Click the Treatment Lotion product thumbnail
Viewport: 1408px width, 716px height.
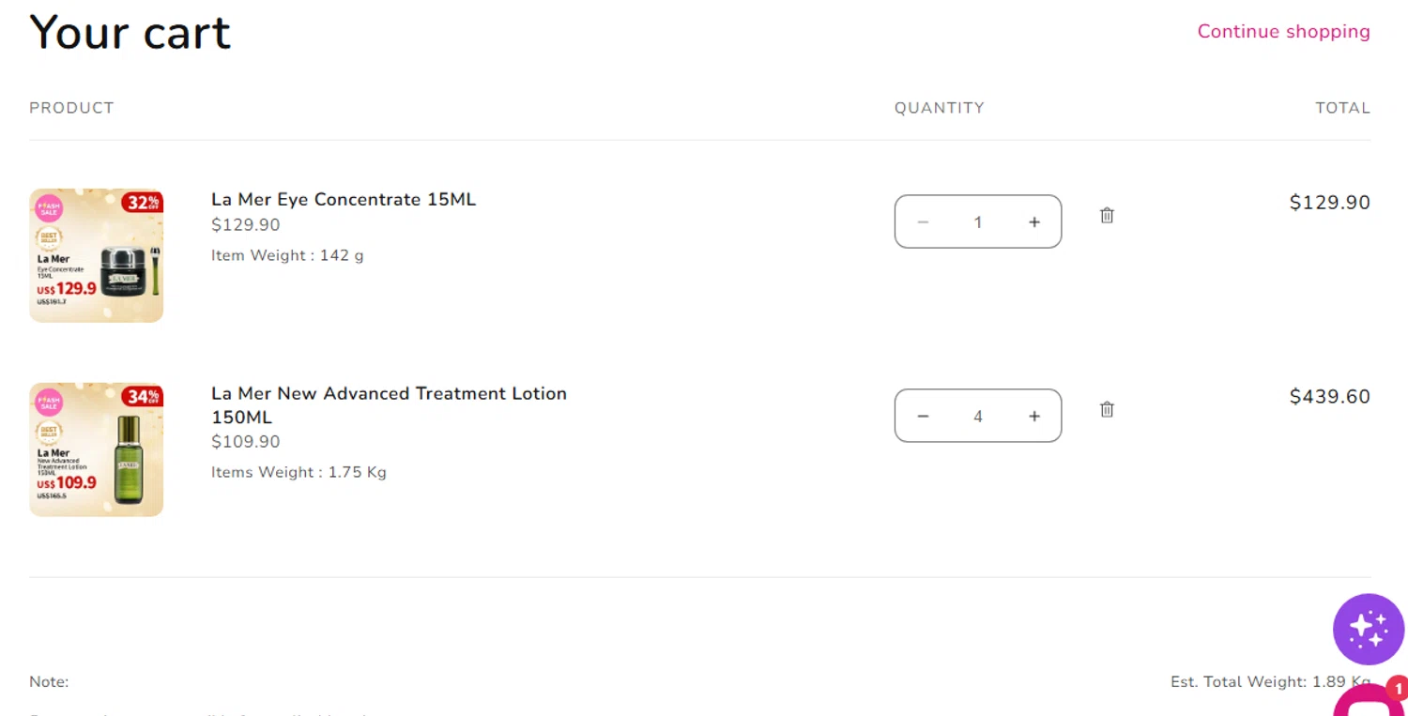[97, 449]
